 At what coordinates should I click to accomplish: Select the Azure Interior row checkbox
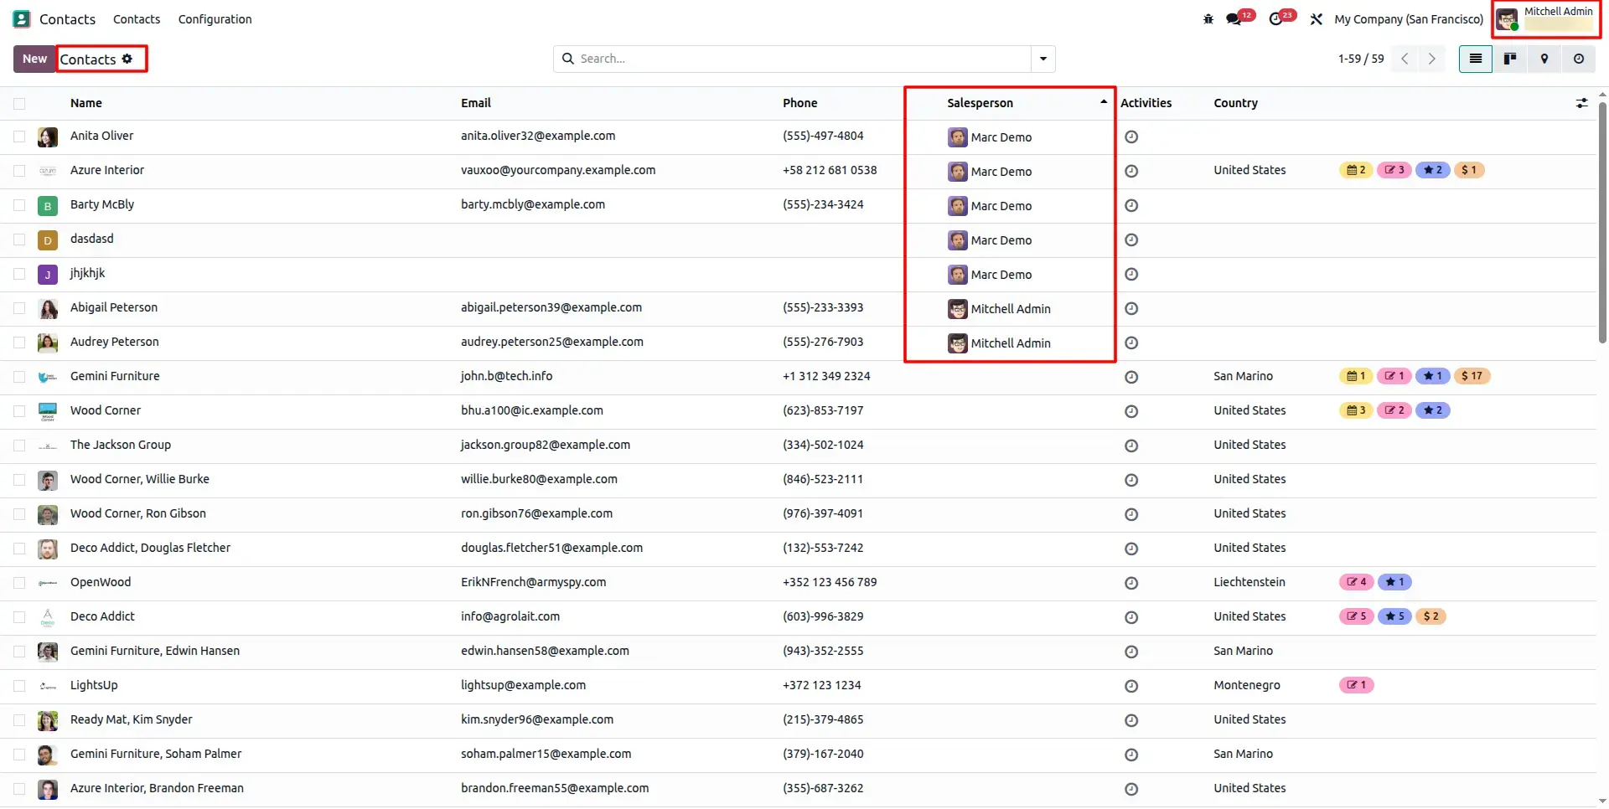pos(19,171)
